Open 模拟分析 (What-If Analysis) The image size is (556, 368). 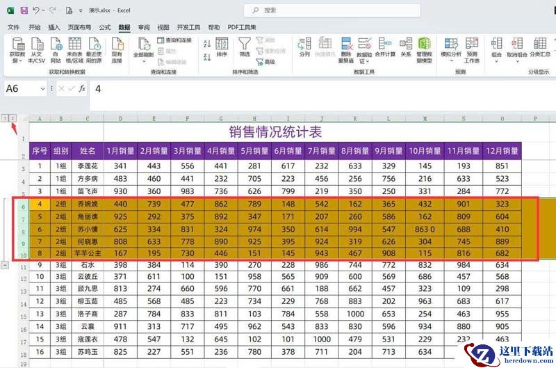(x=451, y=47)
